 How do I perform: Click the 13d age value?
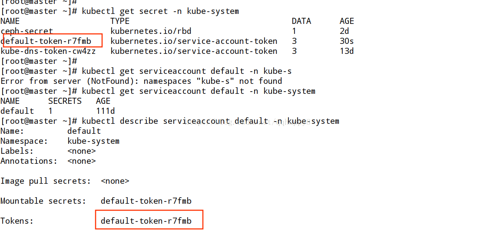click(347, 51)
